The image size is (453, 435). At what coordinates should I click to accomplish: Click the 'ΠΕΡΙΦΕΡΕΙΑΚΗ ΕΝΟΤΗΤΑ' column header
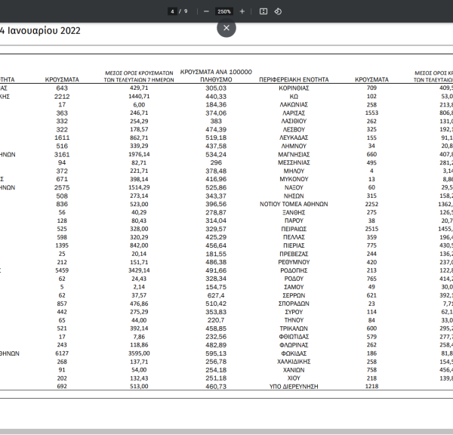point(294,79)
